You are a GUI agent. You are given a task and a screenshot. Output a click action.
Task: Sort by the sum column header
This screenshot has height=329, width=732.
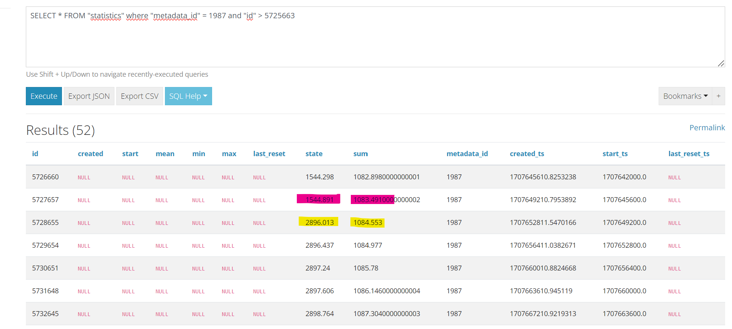click(x=360, y=154)
